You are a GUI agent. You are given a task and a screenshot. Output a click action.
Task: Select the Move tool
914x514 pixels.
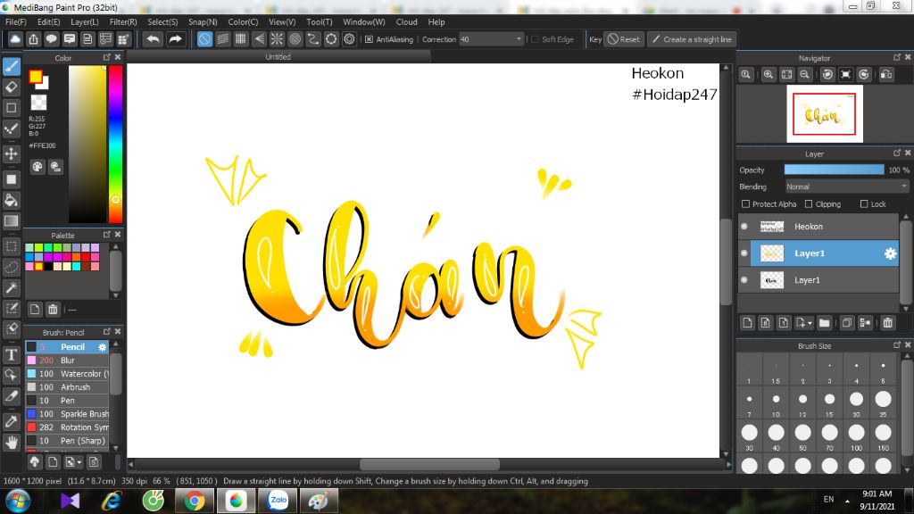point(11,153)
